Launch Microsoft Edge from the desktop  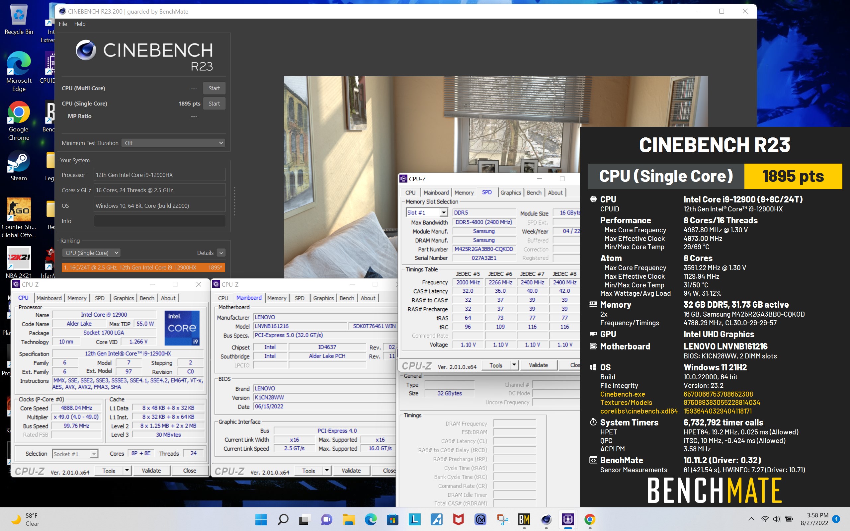pyautogui.click(x=19, y=71)
